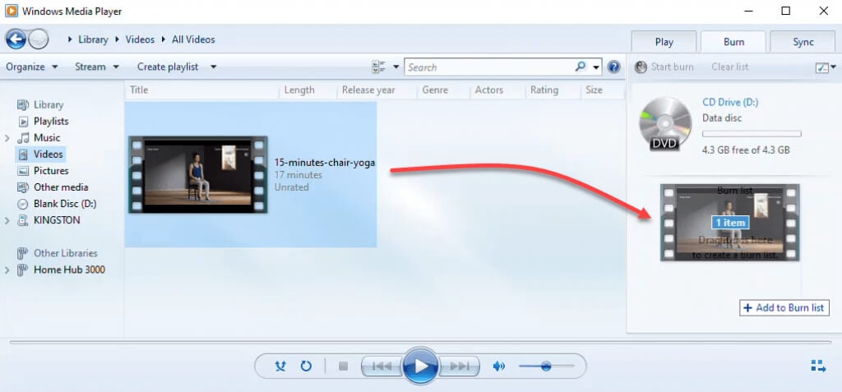
Task: Click the Next track button
Action: 459,367
